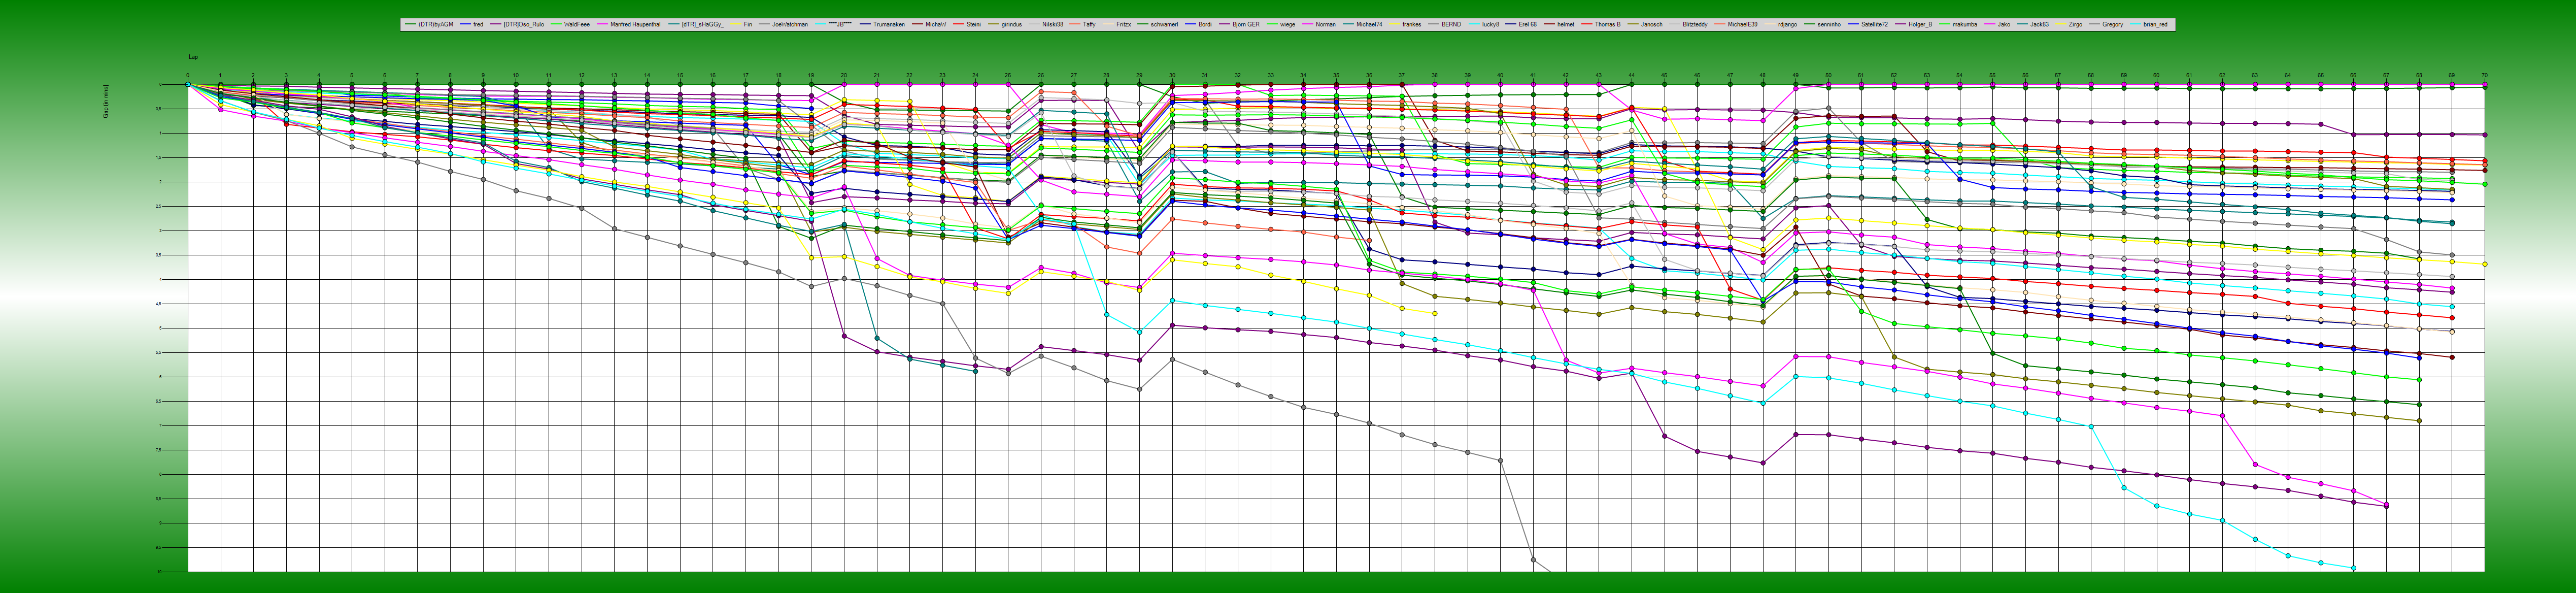Select Trumanaken in the legend

[x=889, y=24]
